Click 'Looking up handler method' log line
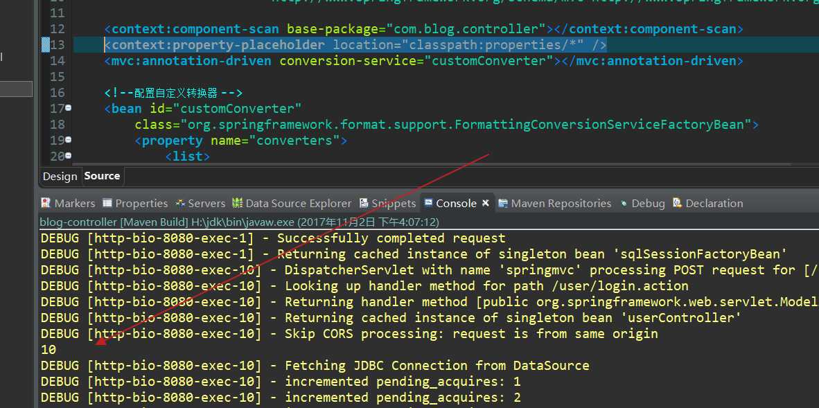Screen dimensions: 819x408 (364, 286)
